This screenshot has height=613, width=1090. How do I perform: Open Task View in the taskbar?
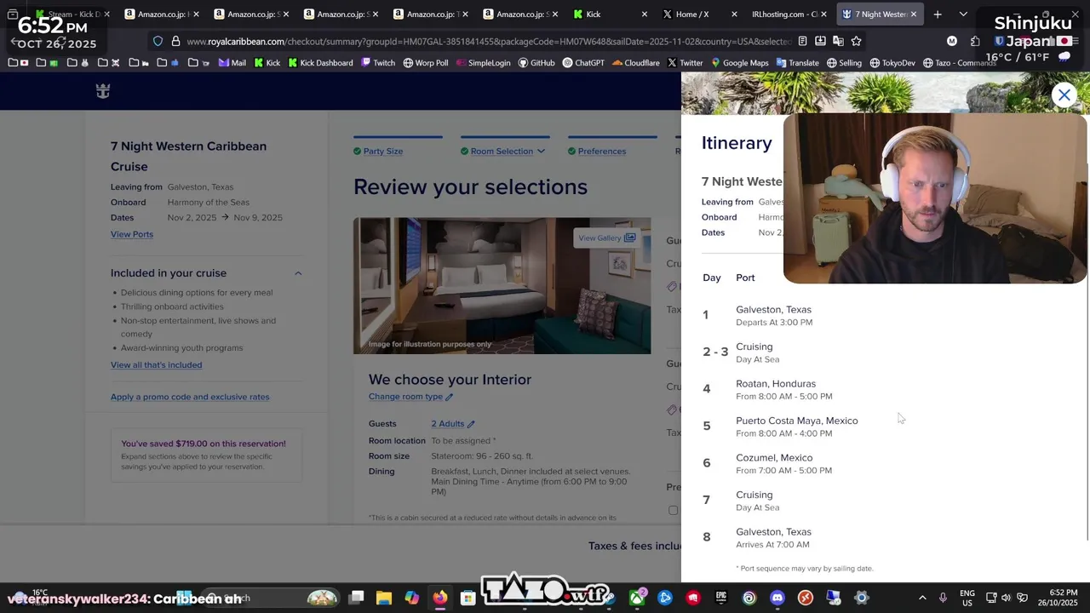[x=357, y=598]
